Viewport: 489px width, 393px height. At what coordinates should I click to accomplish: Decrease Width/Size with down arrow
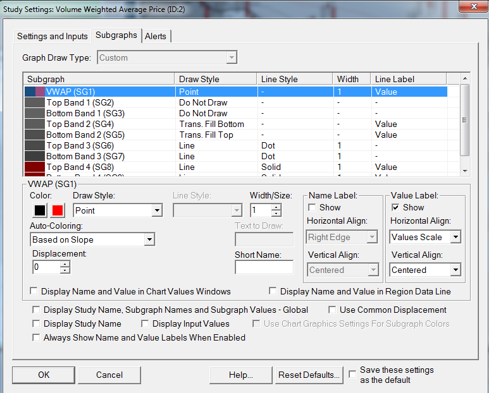point(276,214)
